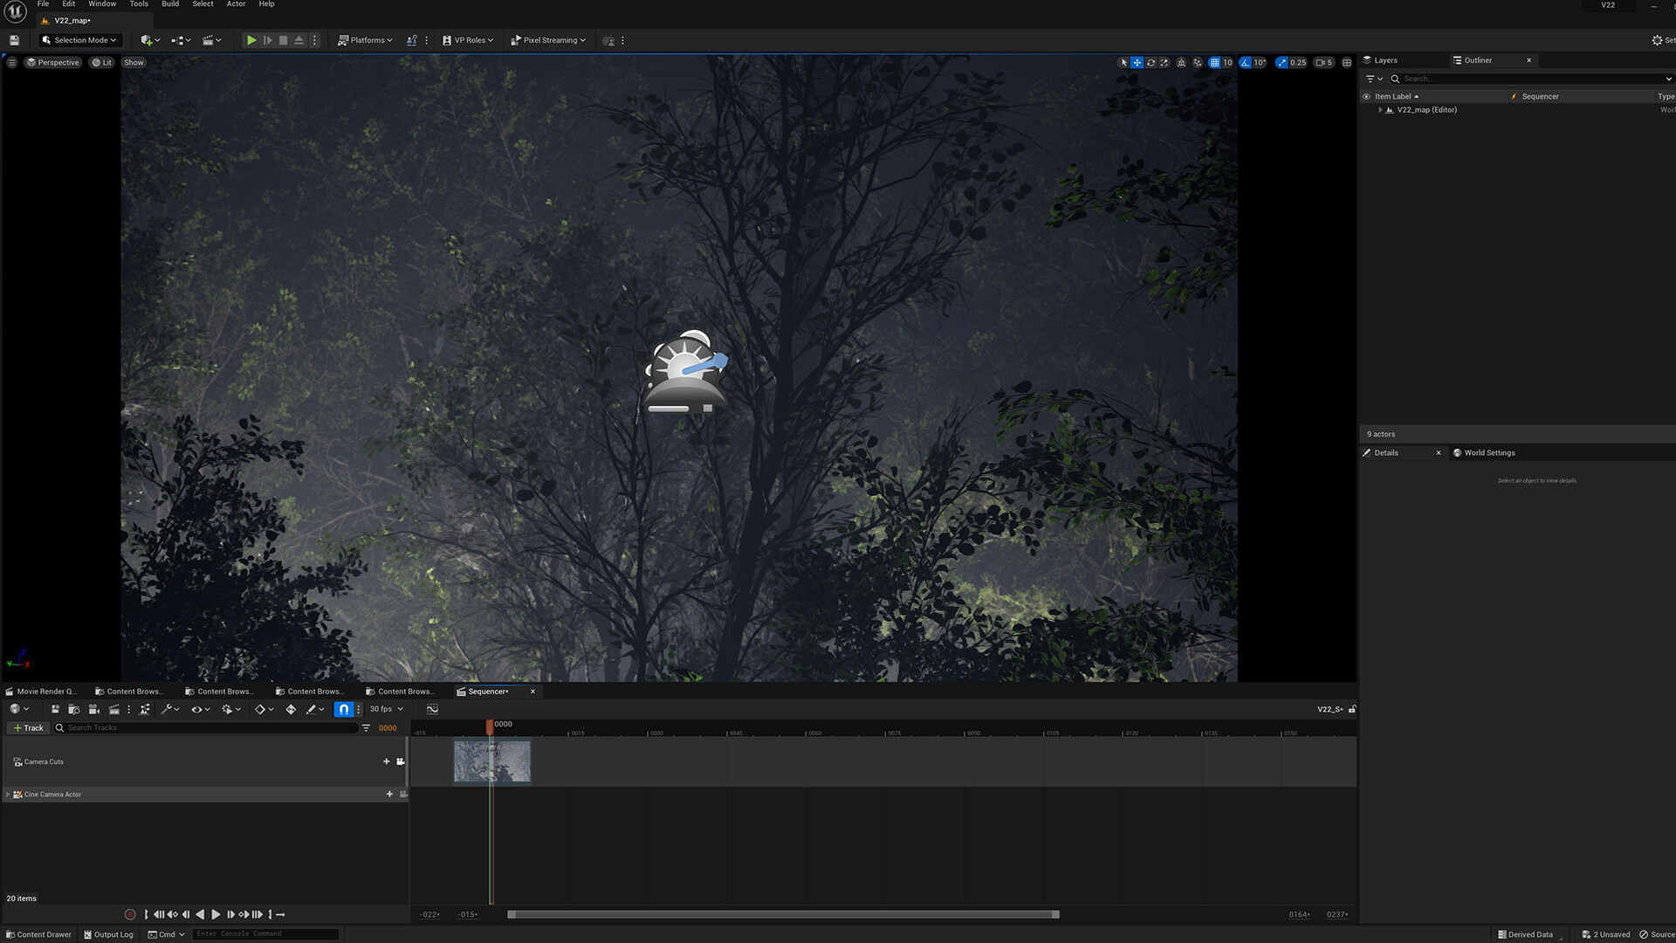Viewport: 1676px width, 943px height.
Task: Open the curve editor icon in Sequencer
Action: (432, 709)
